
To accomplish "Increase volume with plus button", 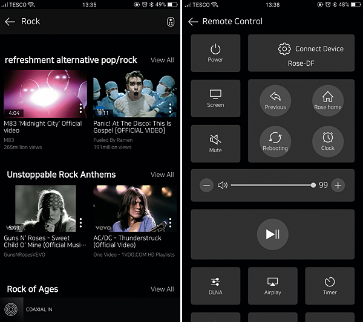I will coord(338,185).
